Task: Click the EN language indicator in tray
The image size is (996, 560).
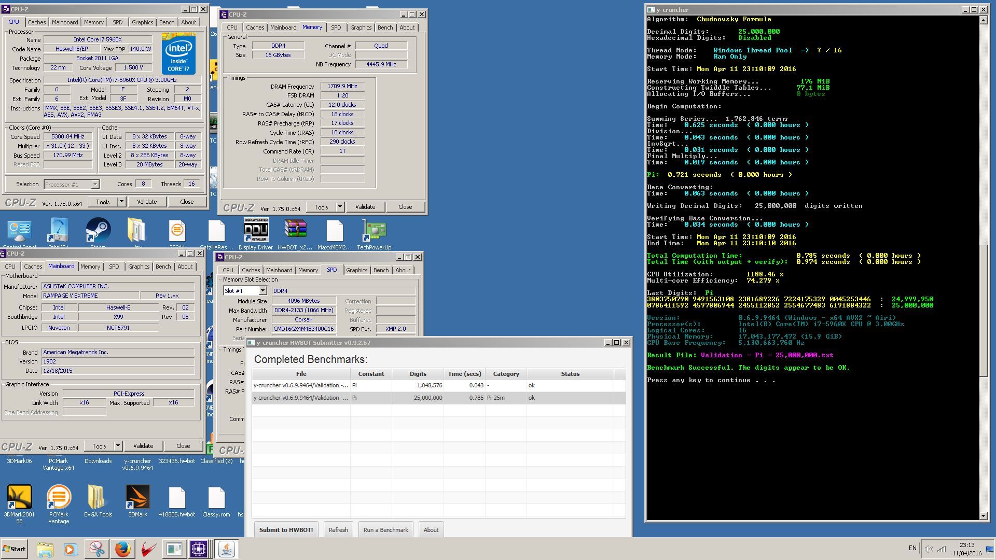Action: point(912,548)
